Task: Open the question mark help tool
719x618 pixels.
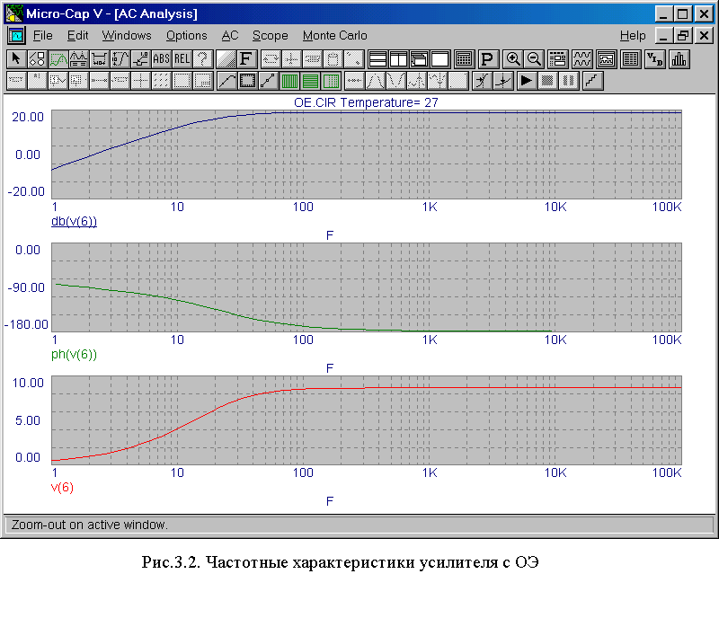Action: click(x=202, y=59)
